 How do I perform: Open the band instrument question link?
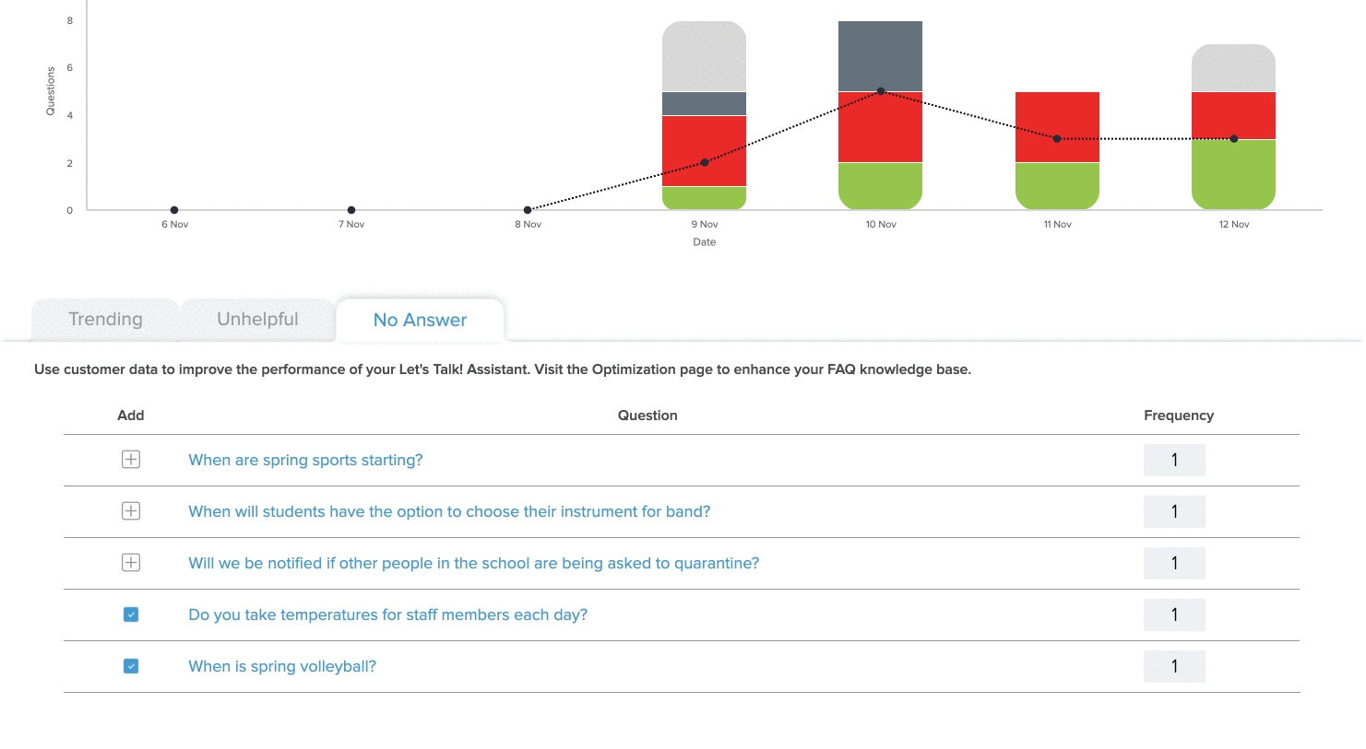click(449, 511)
